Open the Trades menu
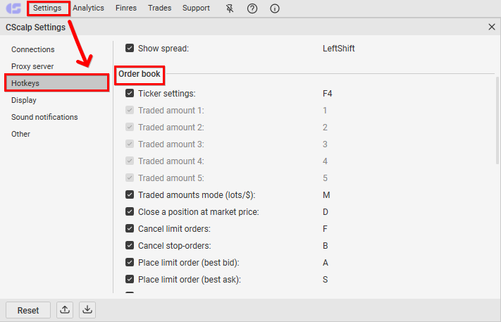The image size is (501, 322). click(159, 8)
